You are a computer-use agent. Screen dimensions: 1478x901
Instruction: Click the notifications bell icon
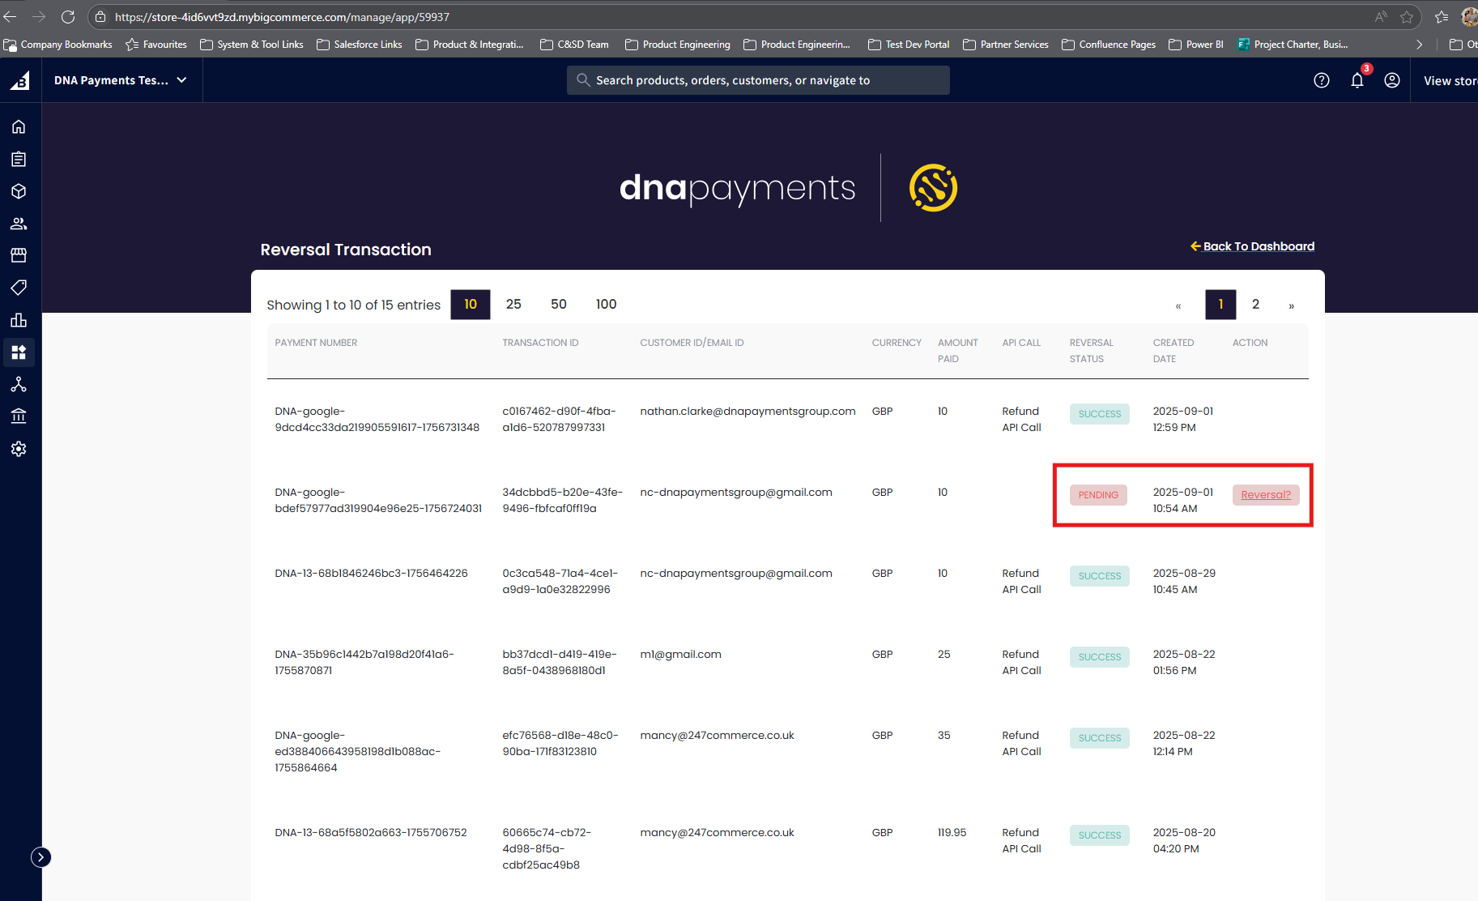click(1357, 80)
